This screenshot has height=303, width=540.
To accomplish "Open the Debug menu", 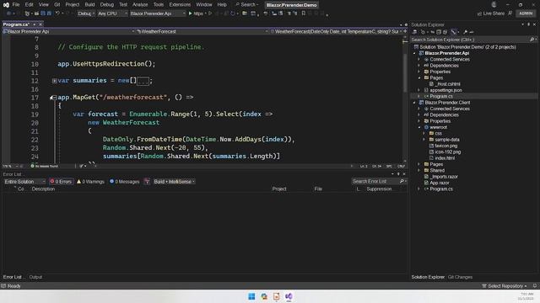I will pos(107,5).
